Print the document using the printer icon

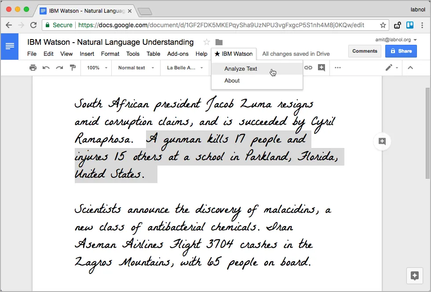(33, 68)
